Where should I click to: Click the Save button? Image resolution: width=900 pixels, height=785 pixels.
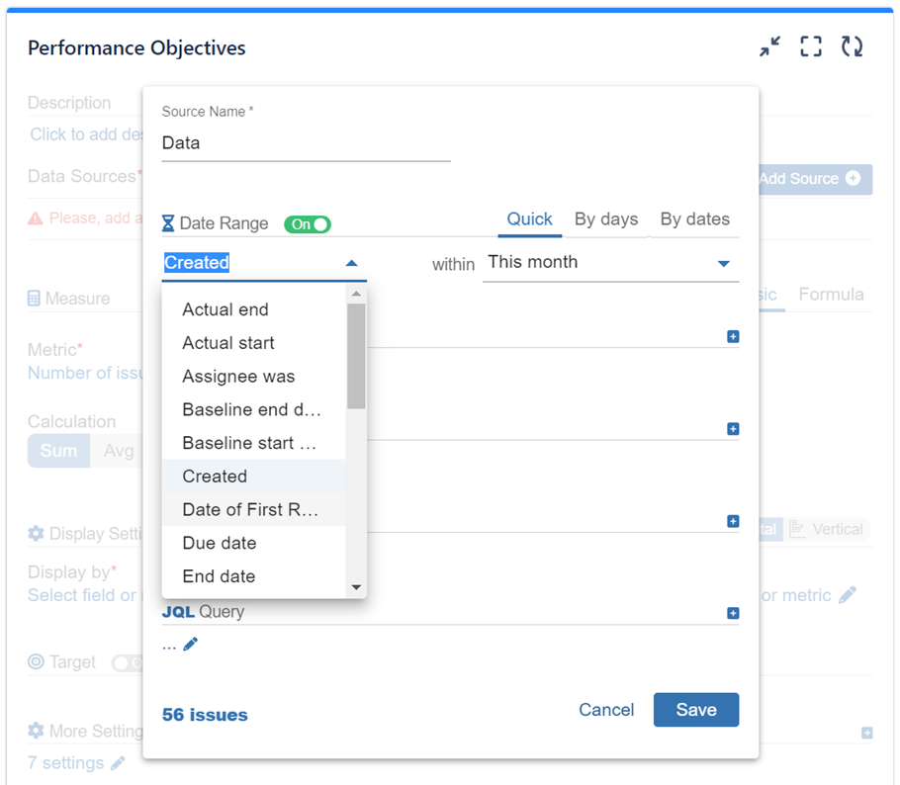(x=695, y=710)
